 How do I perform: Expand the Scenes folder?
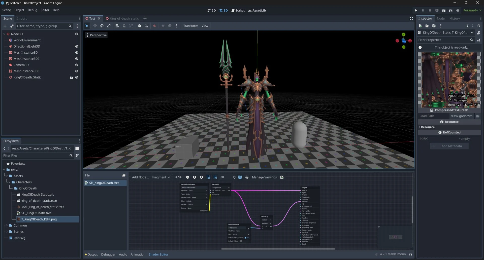[x=7, y=232]
